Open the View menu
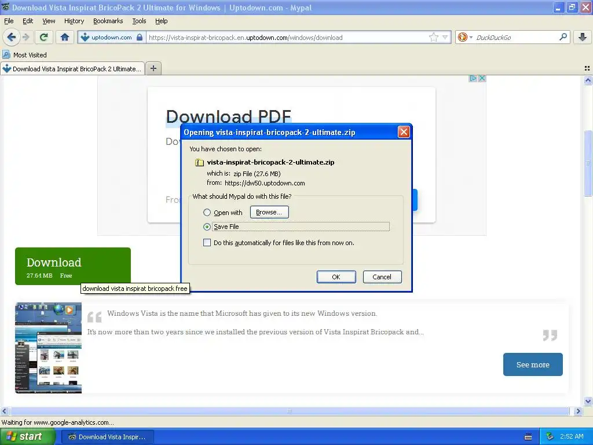This screenshot has width=593, height=445. coord(49,21)
